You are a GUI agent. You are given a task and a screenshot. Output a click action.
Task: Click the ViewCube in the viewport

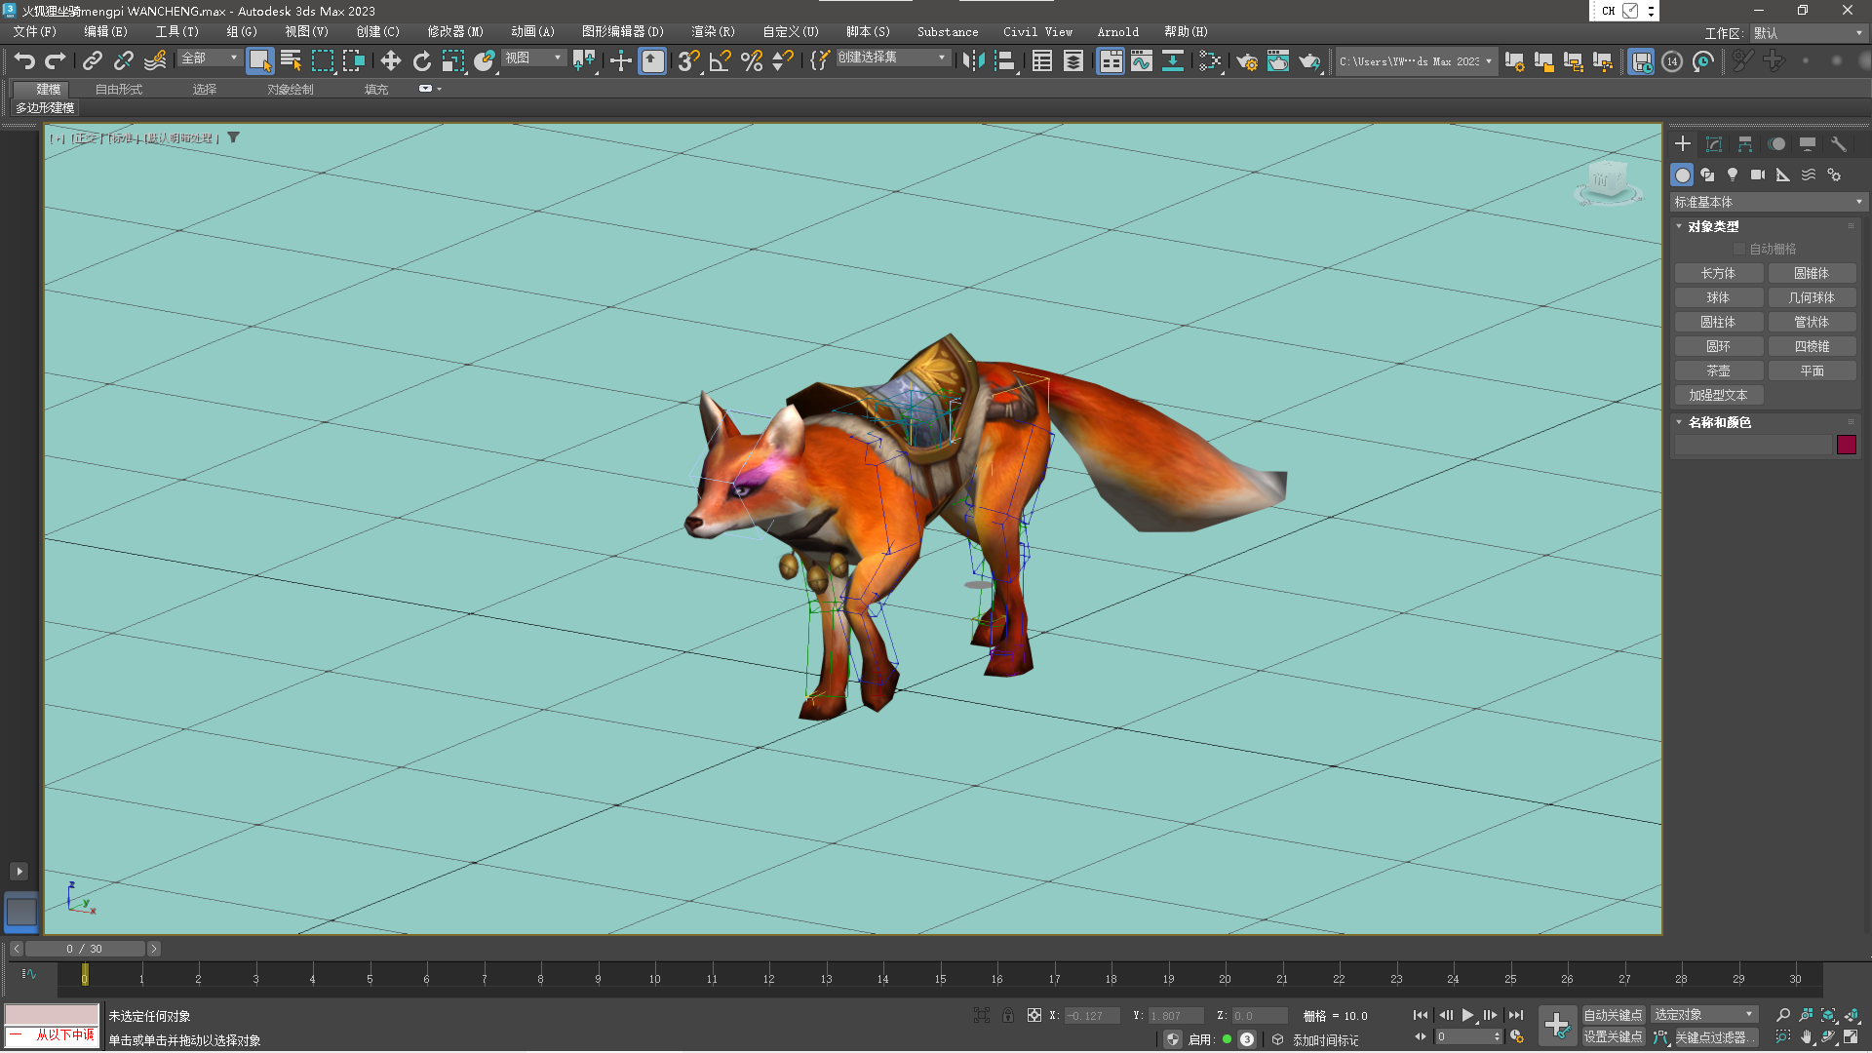click(x=1607, y=181)
